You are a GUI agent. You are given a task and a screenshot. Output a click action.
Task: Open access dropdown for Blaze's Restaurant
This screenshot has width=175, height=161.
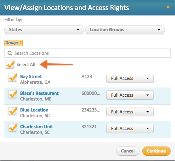pyautogui.click(x=130, y=95)
